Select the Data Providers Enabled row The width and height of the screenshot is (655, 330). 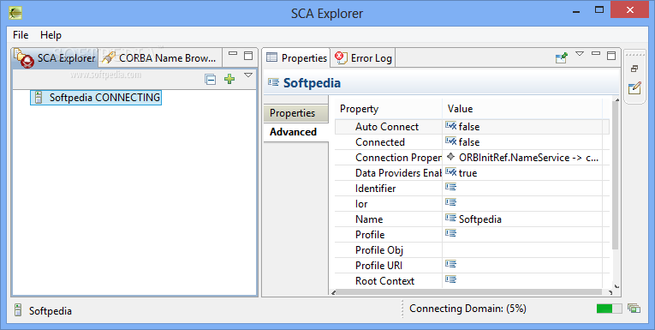coord(472,173)
